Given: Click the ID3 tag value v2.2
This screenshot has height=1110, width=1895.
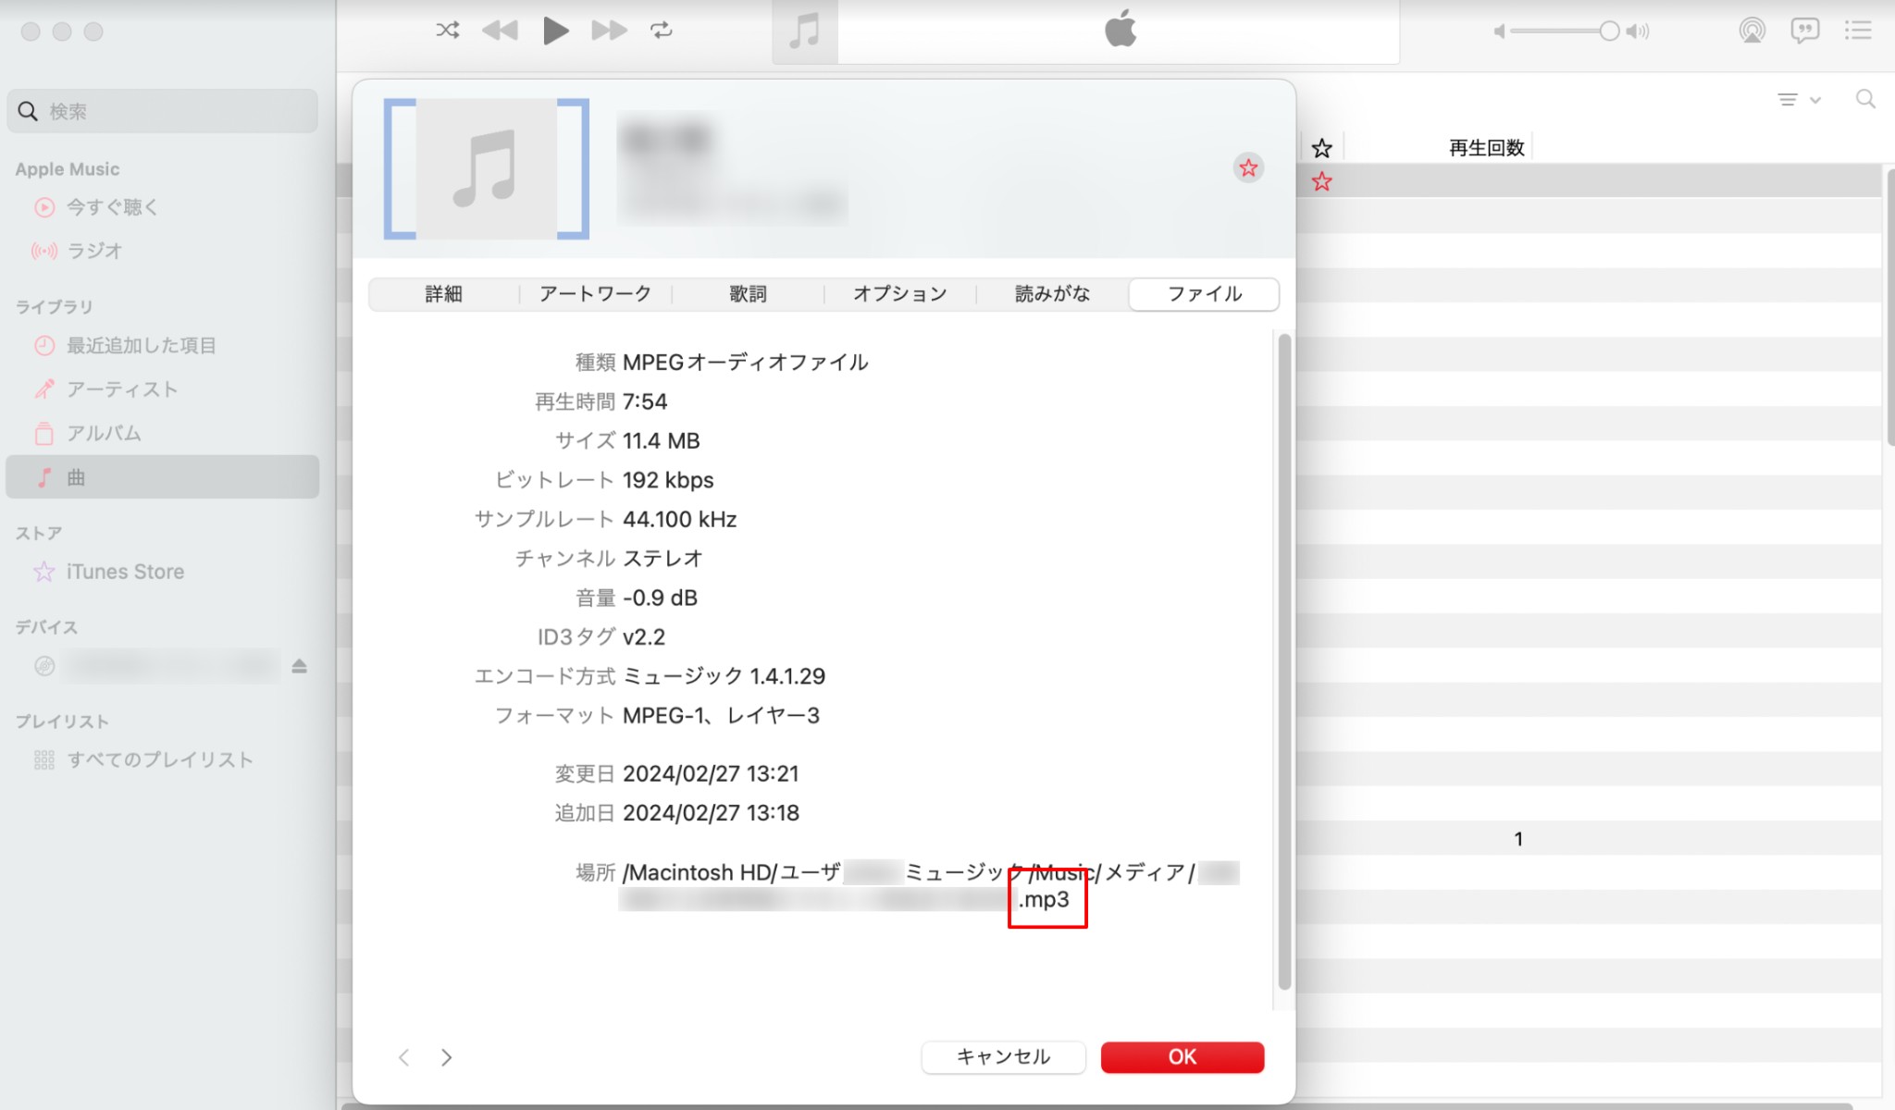Looking at the screenshot, I should (644, 637).
